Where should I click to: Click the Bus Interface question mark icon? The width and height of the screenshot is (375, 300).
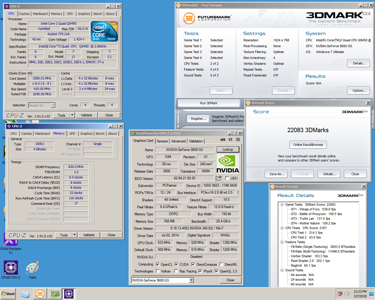(238, 192)
